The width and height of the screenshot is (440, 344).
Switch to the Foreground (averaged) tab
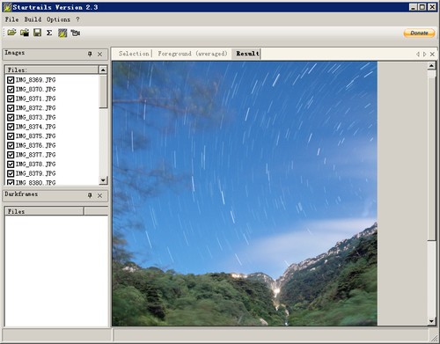193,54
